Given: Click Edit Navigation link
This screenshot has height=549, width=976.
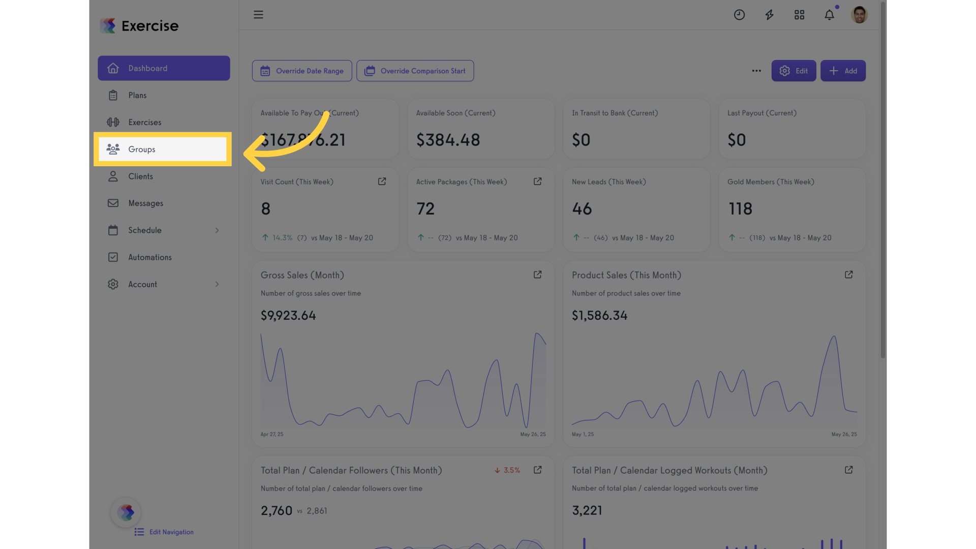Looking at the screenshot, I should 164,532.
